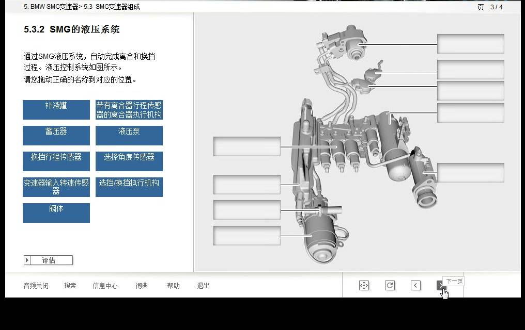Click the lowest right-side answer box
The height and width of the screenshot is (330, 525).
tap(470, 173)
